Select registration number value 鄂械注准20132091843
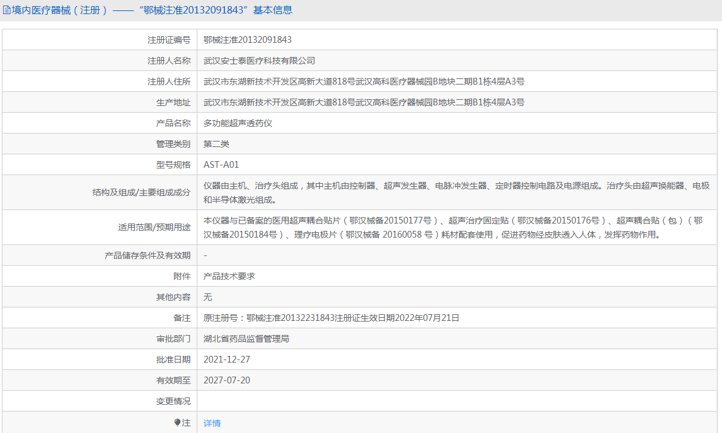The image size is (722, 433). tap(247, 40)
